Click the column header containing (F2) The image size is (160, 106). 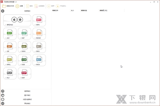coord(112,10)
